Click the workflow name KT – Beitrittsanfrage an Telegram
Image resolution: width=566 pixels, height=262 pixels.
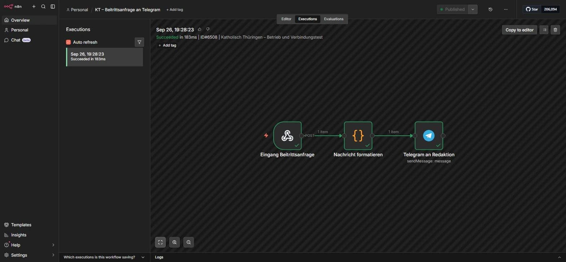(x=127, y=10)
